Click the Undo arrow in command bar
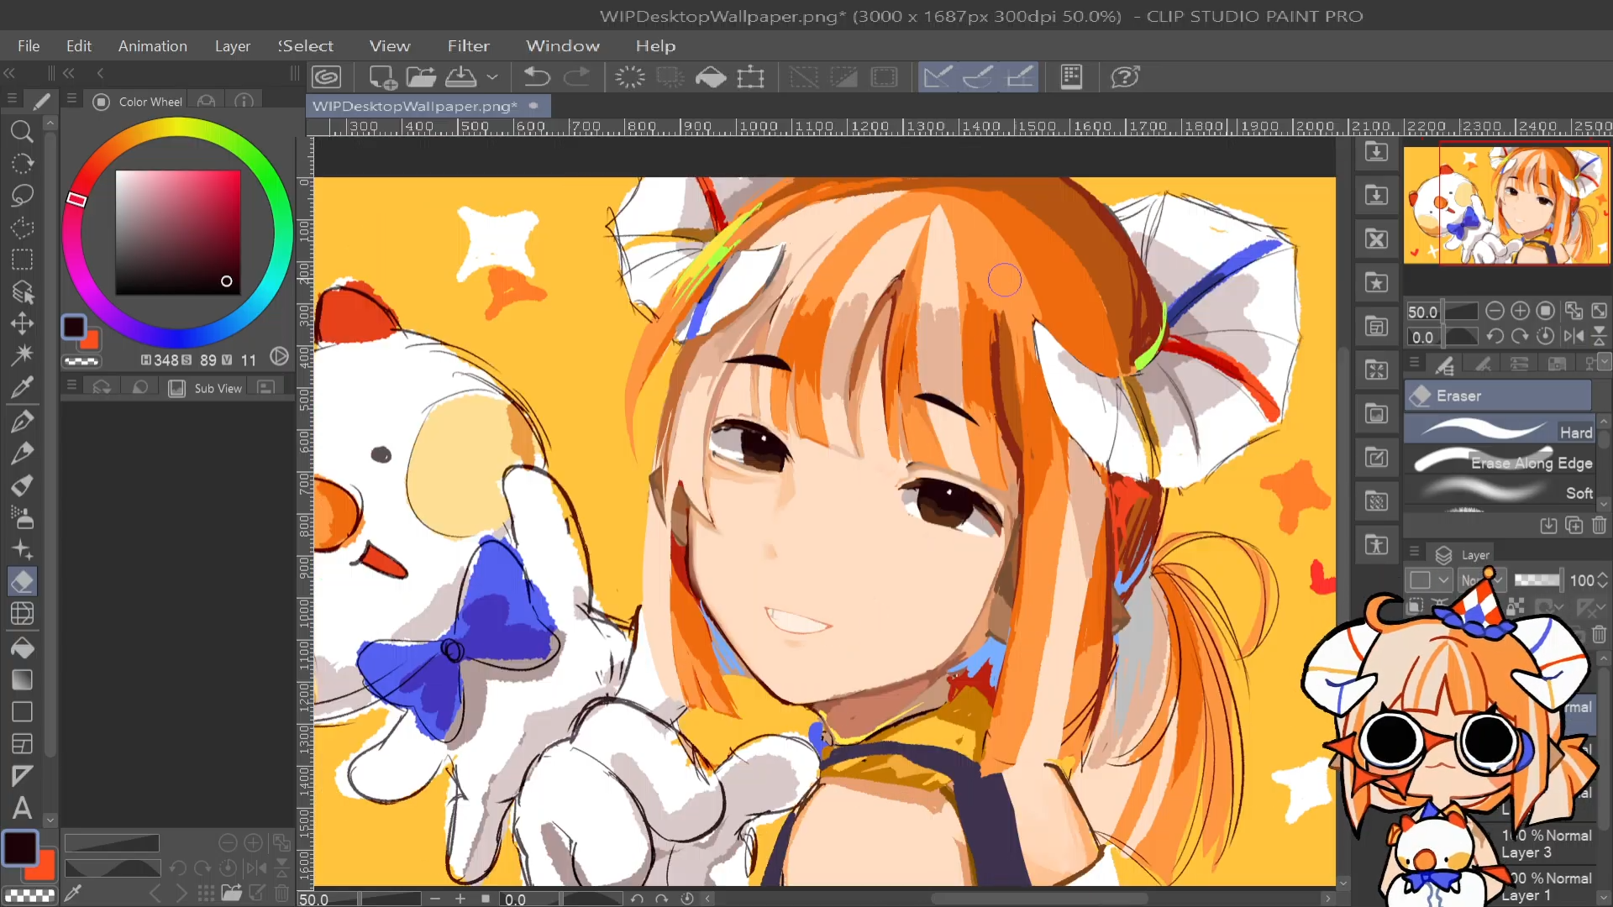 (x=536, y=77)
